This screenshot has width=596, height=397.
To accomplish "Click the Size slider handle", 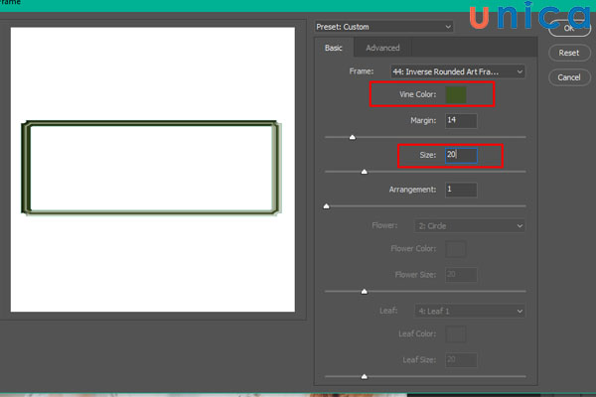I will click(x=364, y=173).
